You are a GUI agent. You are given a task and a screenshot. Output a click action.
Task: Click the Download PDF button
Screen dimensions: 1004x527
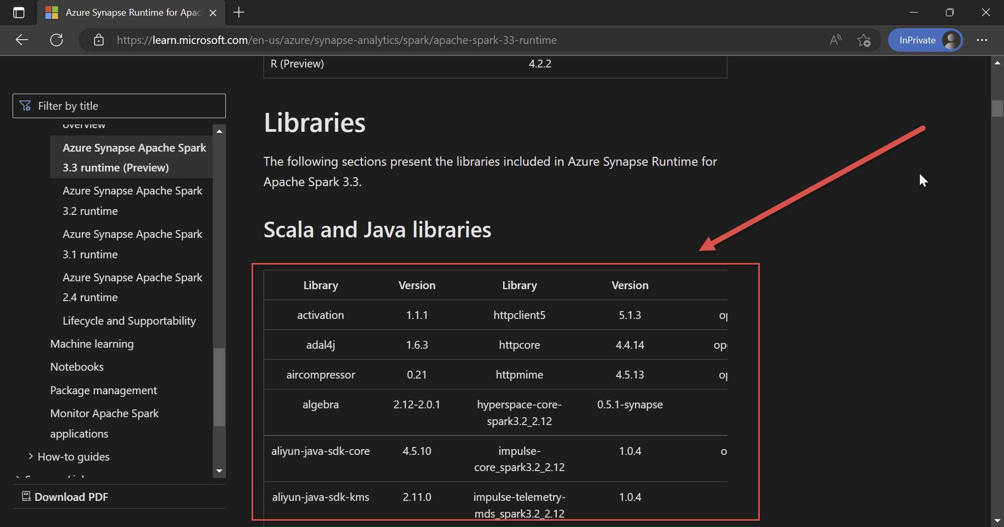click(x=65, y=497)
